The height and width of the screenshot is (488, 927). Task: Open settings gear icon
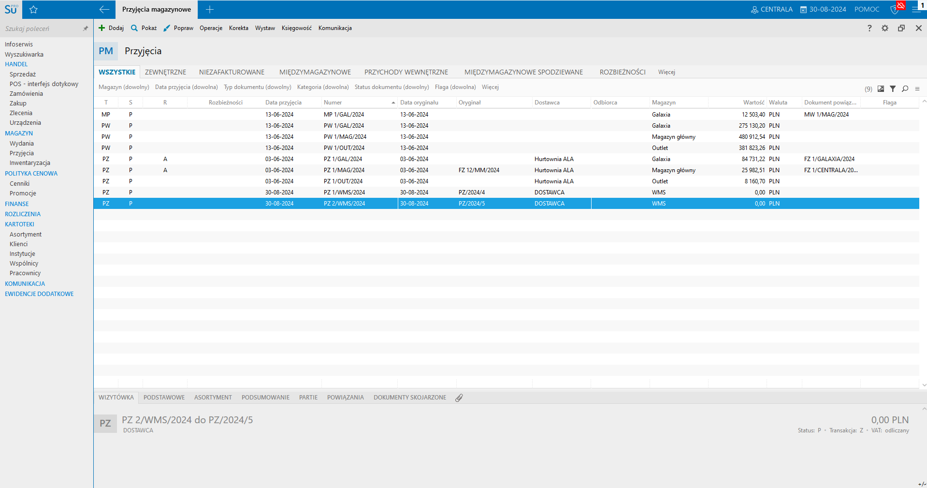click(884, 28)
